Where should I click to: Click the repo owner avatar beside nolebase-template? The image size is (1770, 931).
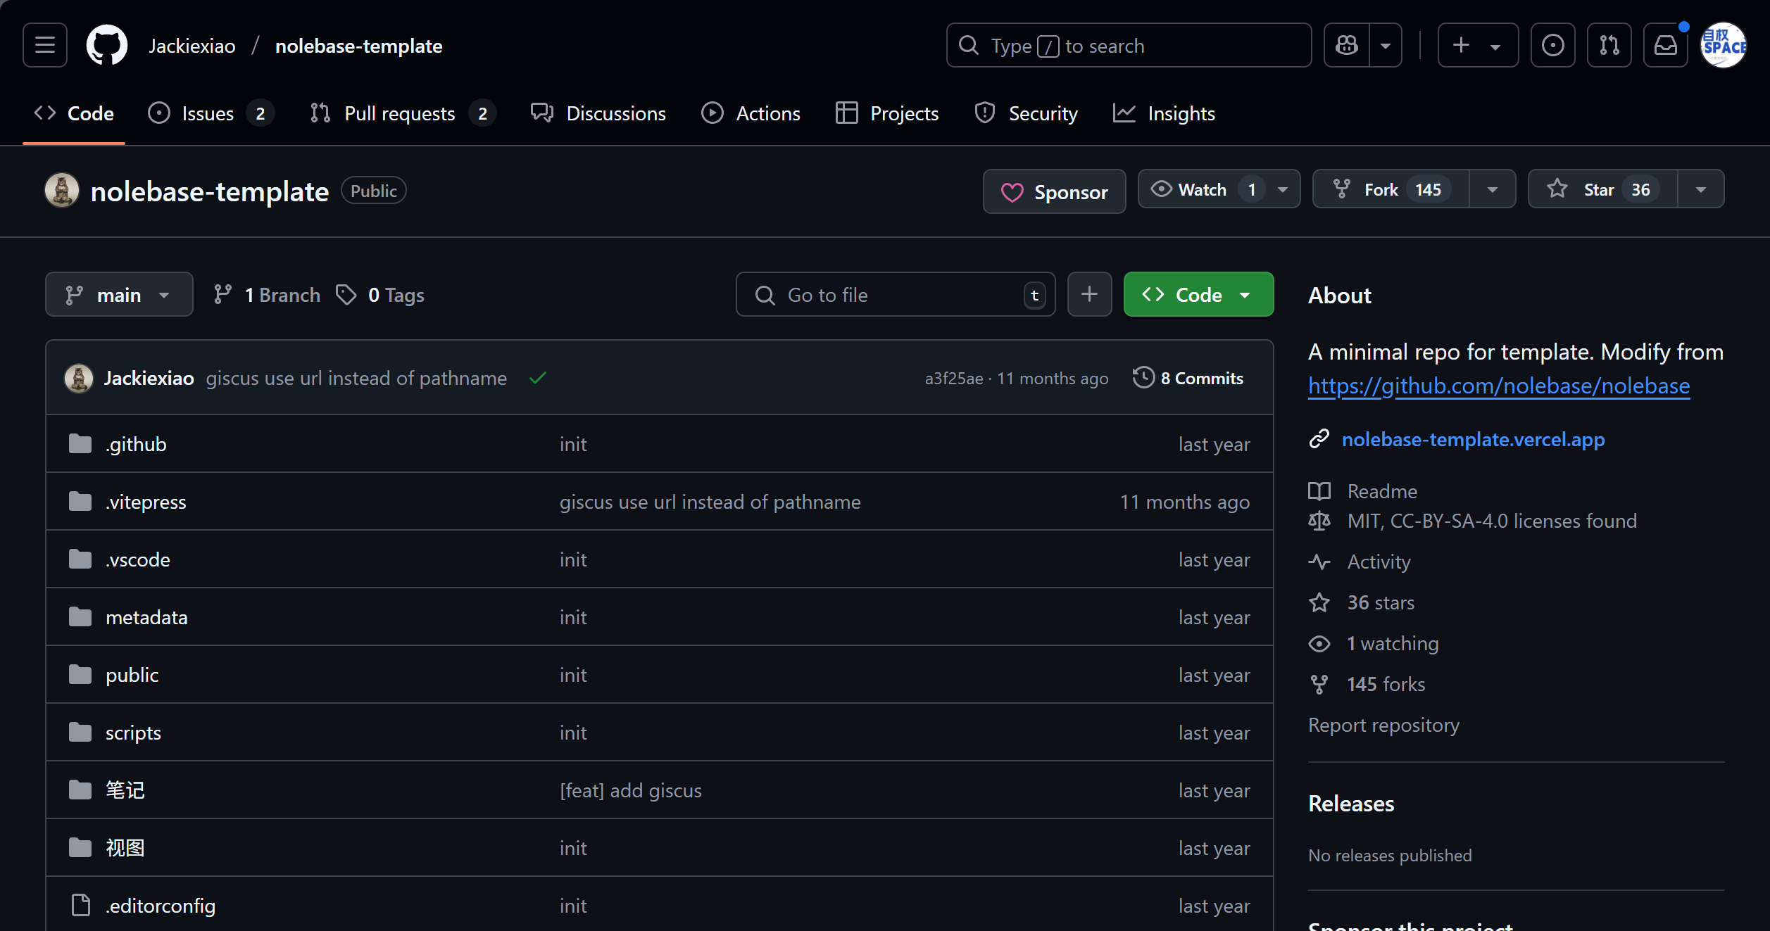[x=62, y=191]
